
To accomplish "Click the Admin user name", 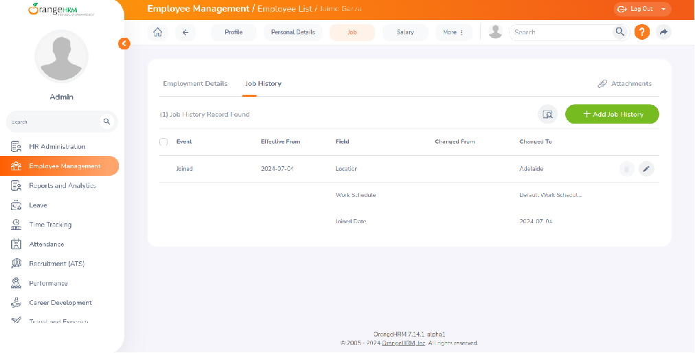I will (x=62, y=97).
